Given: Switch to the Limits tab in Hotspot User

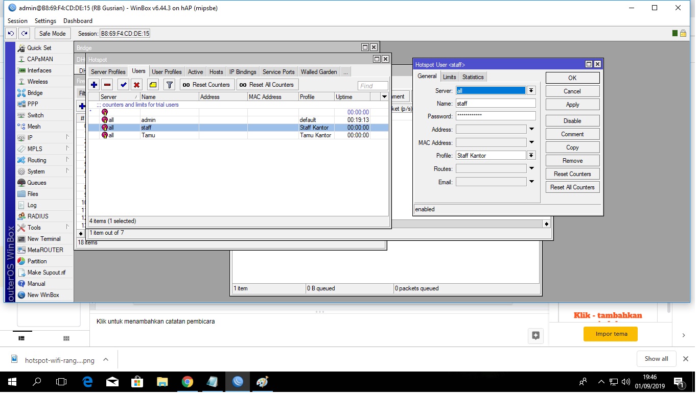Looking at the screenshot, I should pyautogui.click(x=449, y=77).
